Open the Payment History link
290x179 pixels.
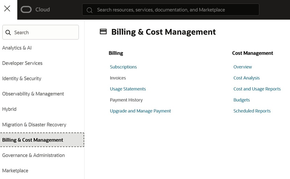(126, 100)
